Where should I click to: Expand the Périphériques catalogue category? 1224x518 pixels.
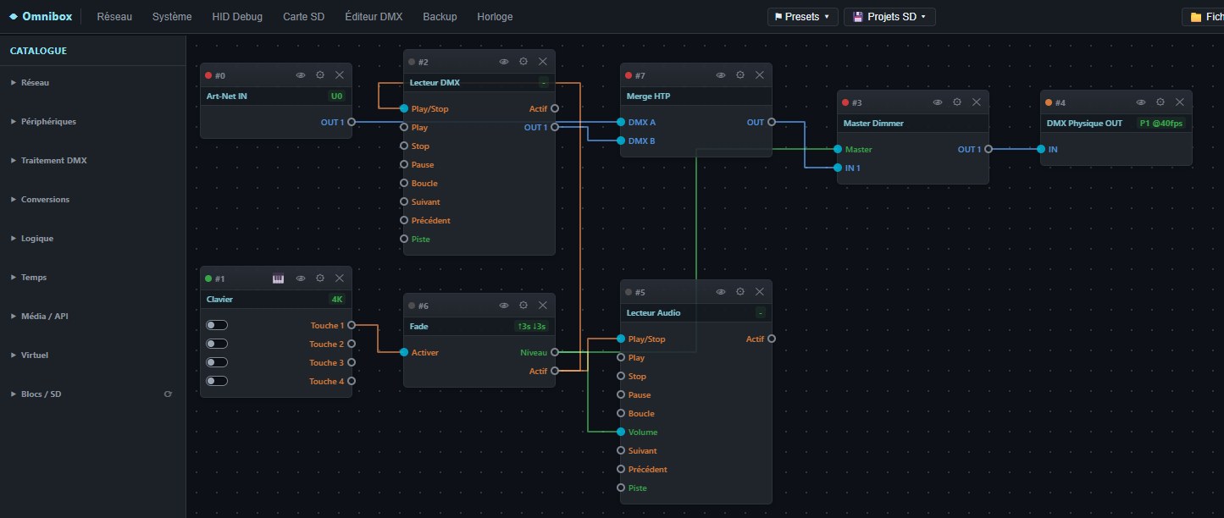92,122
